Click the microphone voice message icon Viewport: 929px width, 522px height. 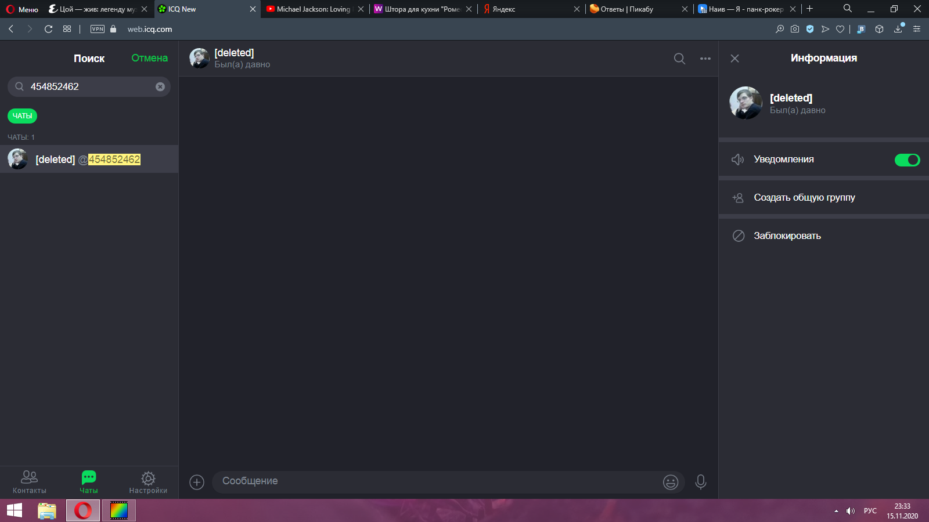[x=701, y=482]
